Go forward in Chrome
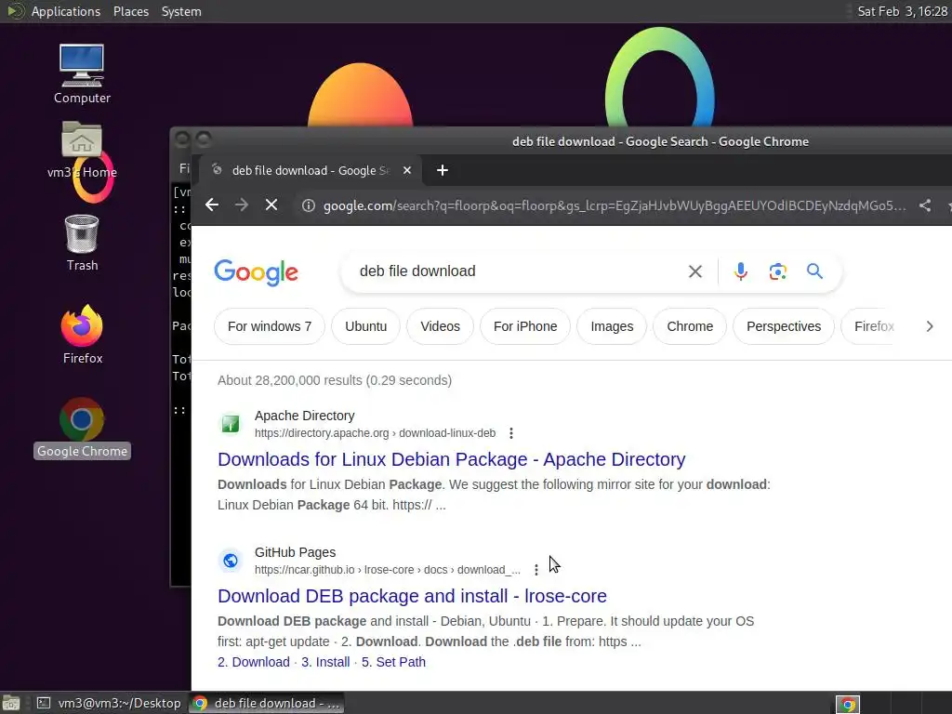Screen dimensions: 952x714 point(242,205)
